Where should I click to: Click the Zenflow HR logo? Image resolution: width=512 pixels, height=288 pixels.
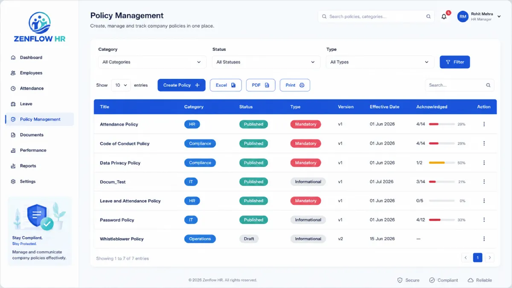point(39,27)
